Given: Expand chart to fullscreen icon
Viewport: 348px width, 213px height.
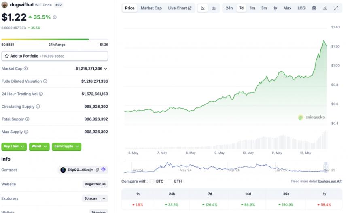Looking at the screenshot, I should click(336, 8).
